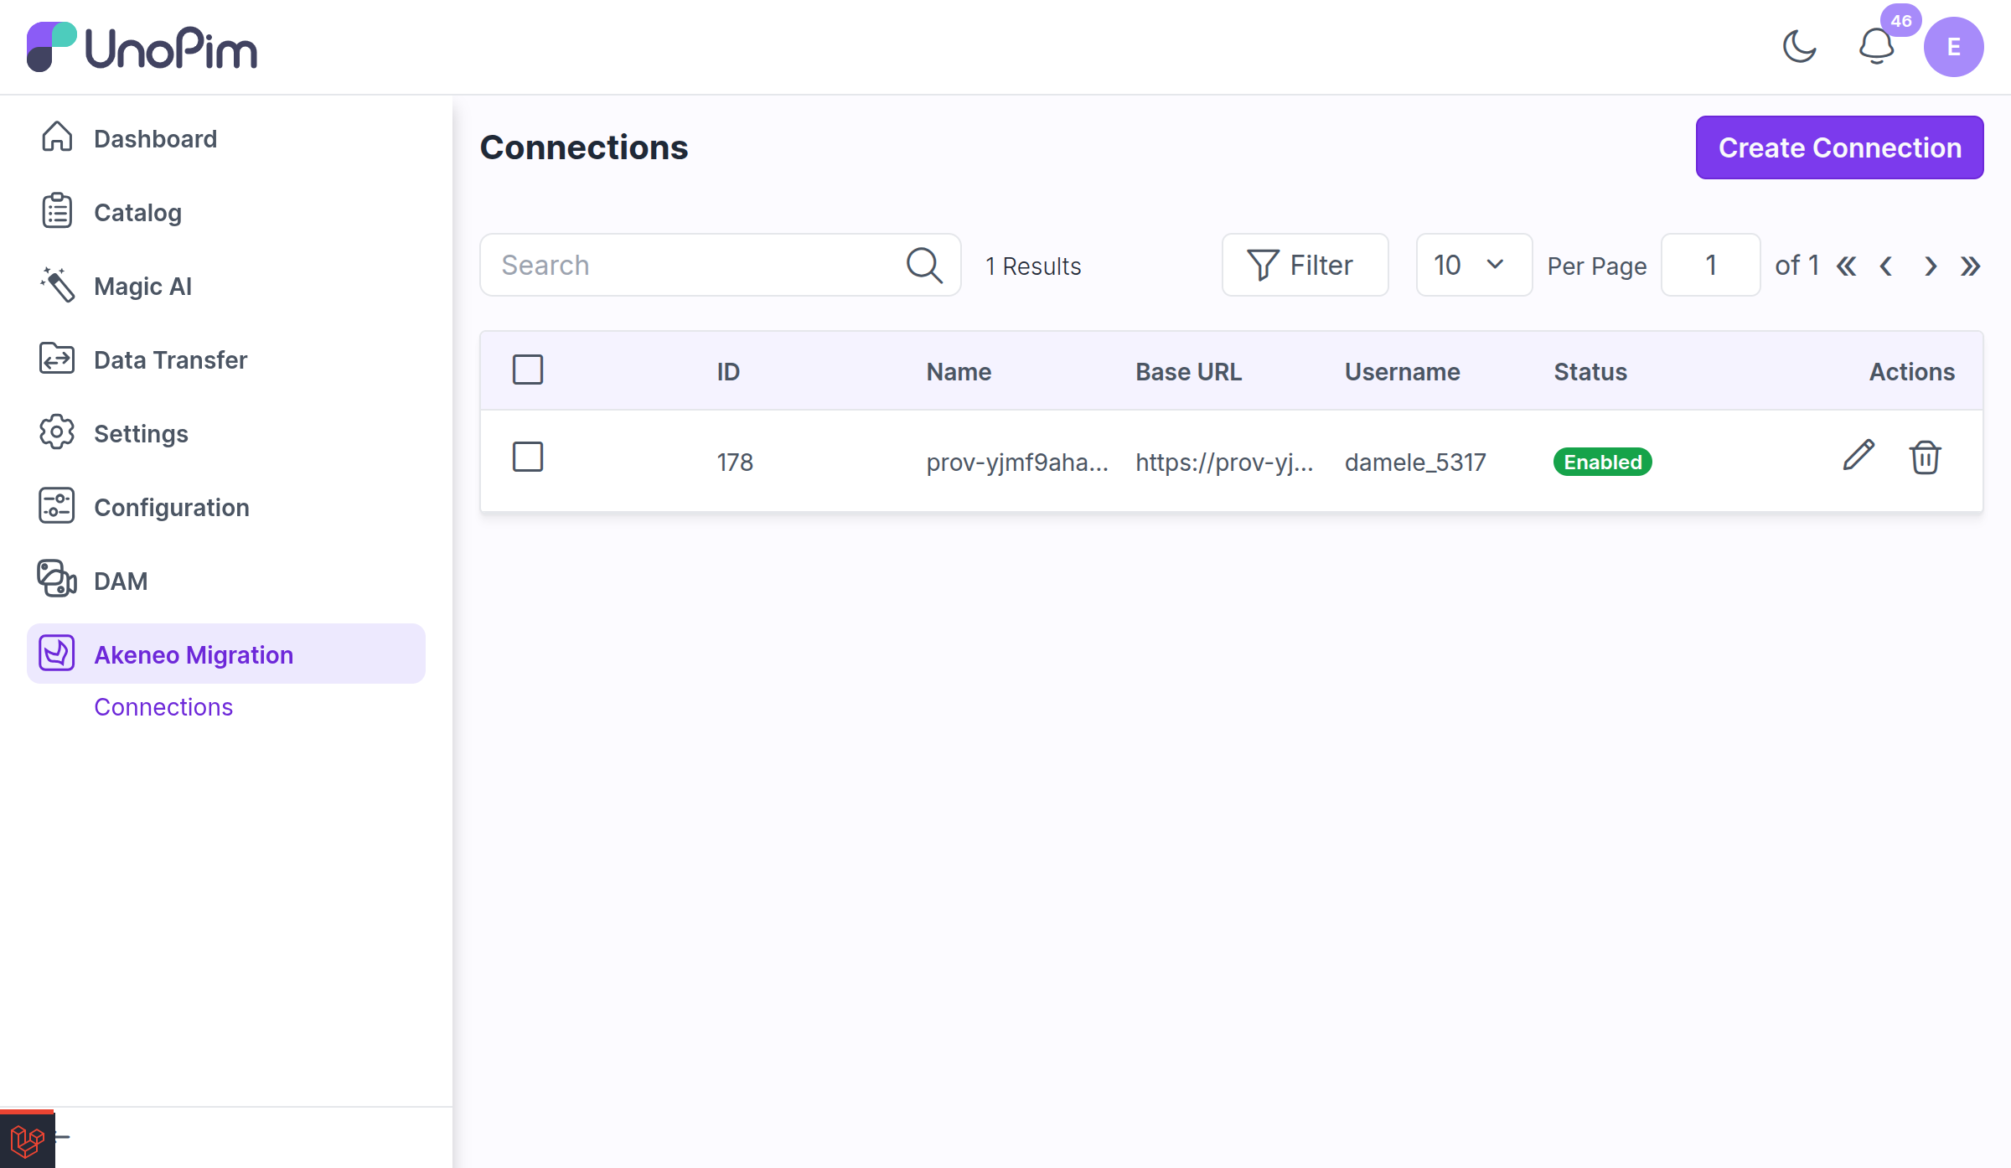Click the Settings gear icon

(x=57, y=432)
